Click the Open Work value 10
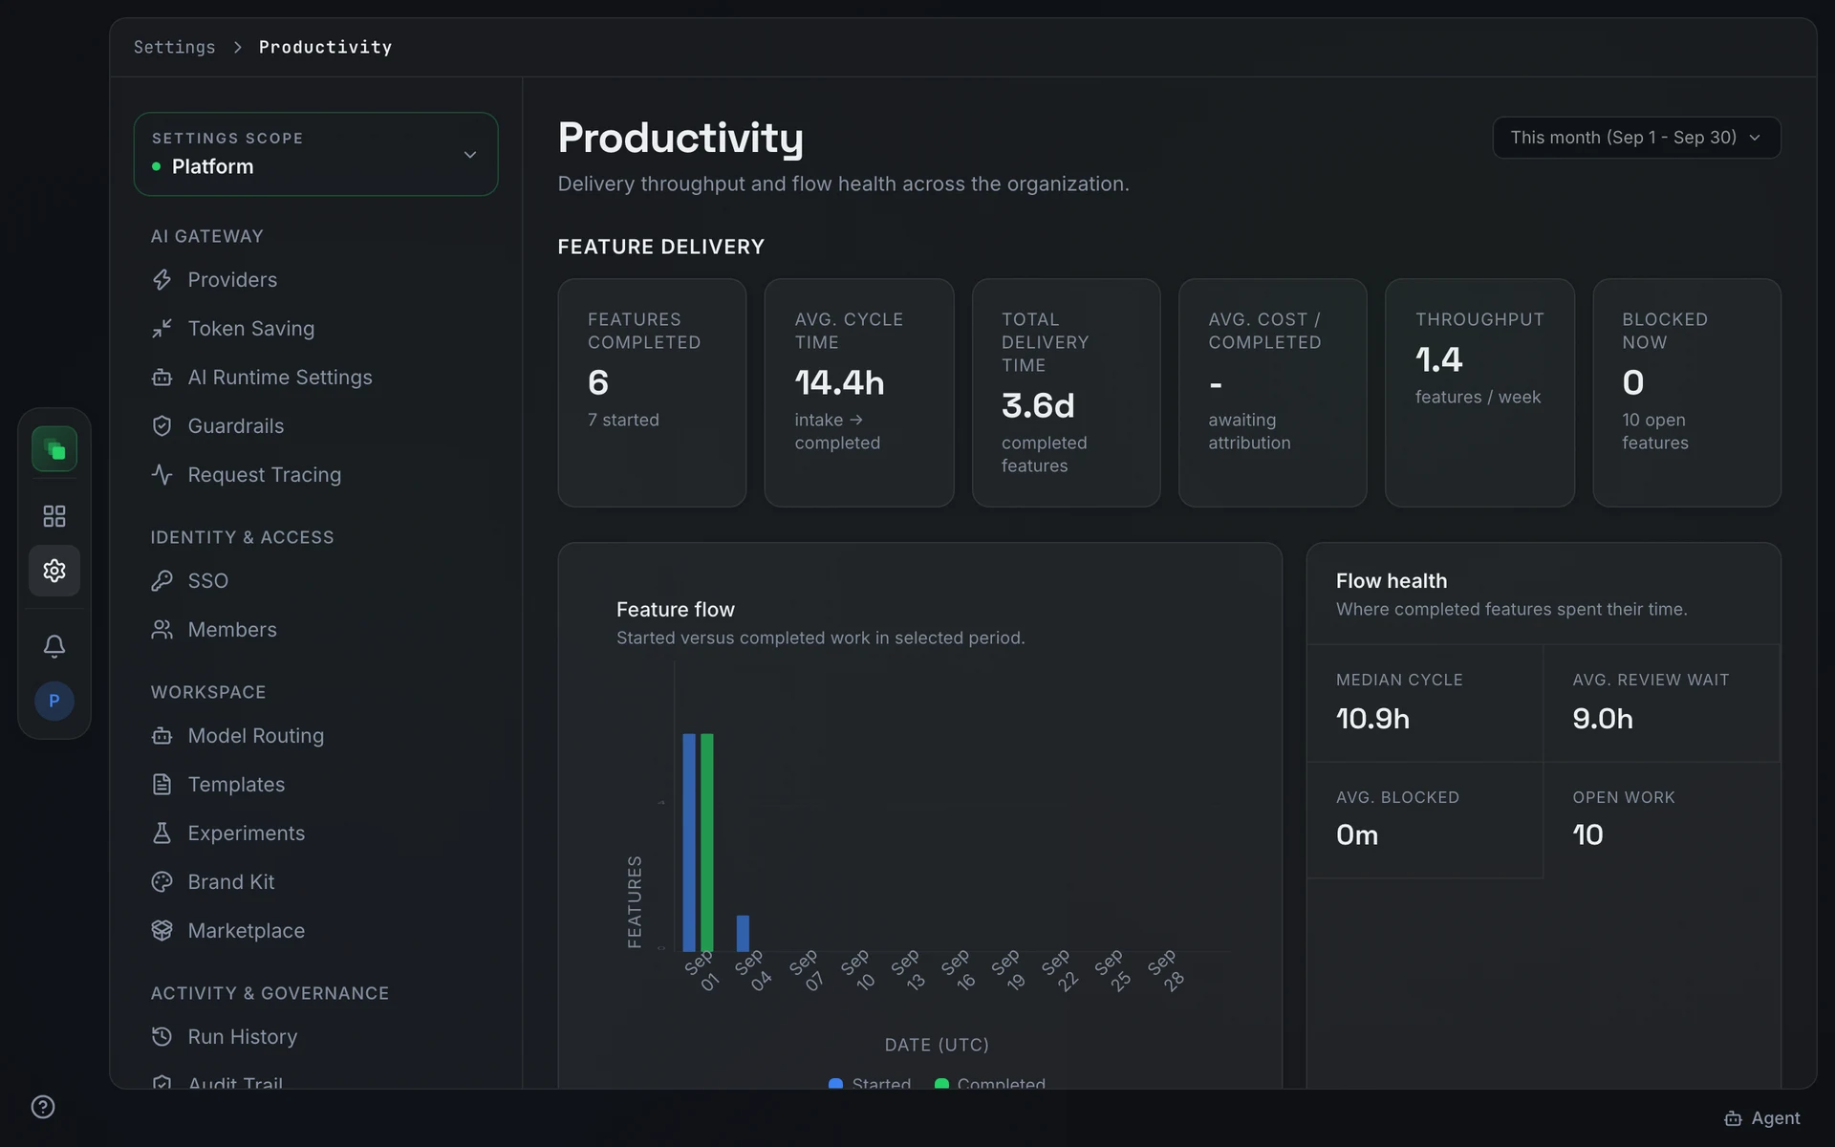 click(1587, 835)
